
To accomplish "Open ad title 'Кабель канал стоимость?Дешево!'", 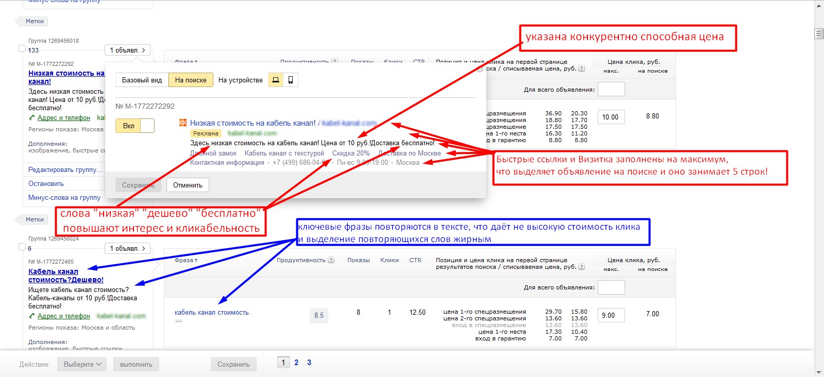I will [x=66, y=276].
